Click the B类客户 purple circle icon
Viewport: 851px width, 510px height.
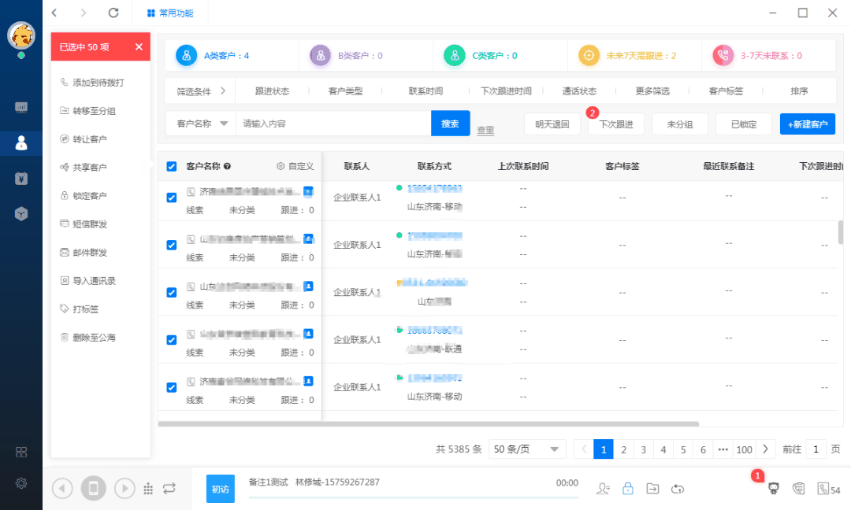pyautogui.click(x=320, y=55)
